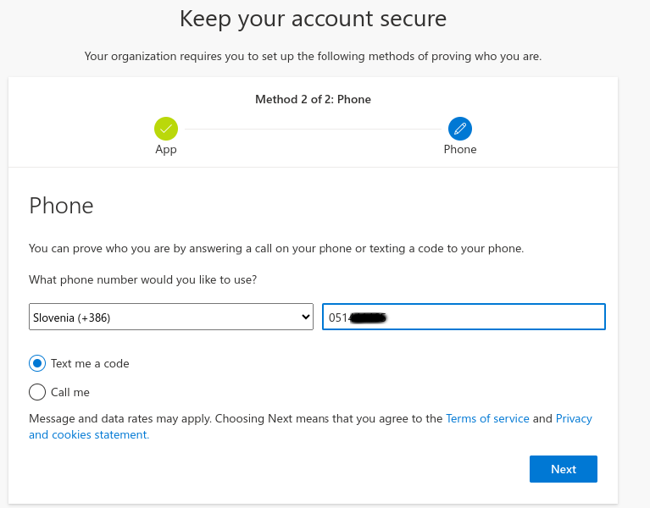Click the green App checkmark icon
Viewport: 650px width, 508px height.
[166, 129]
